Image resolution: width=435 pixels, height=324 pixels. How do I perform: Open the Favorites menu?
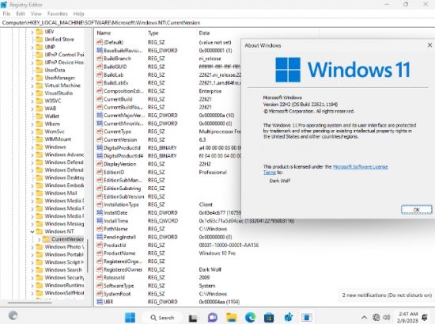(58, 13)
